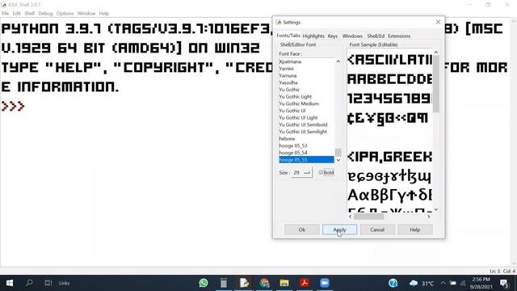
Task: Open the Options menu in IDLE
Action: pyautogui.click(x=65, y=14)
